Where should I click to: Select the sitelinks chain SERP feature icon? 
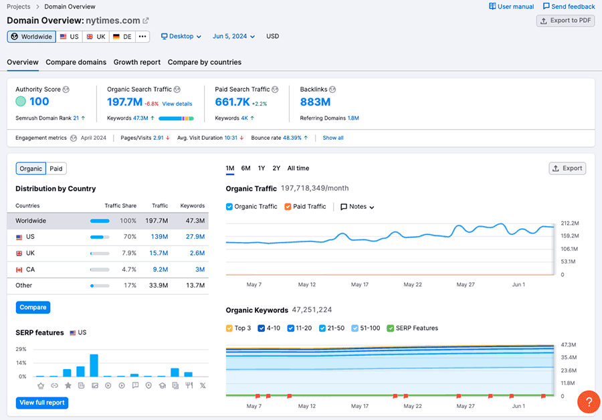point(55,386)
